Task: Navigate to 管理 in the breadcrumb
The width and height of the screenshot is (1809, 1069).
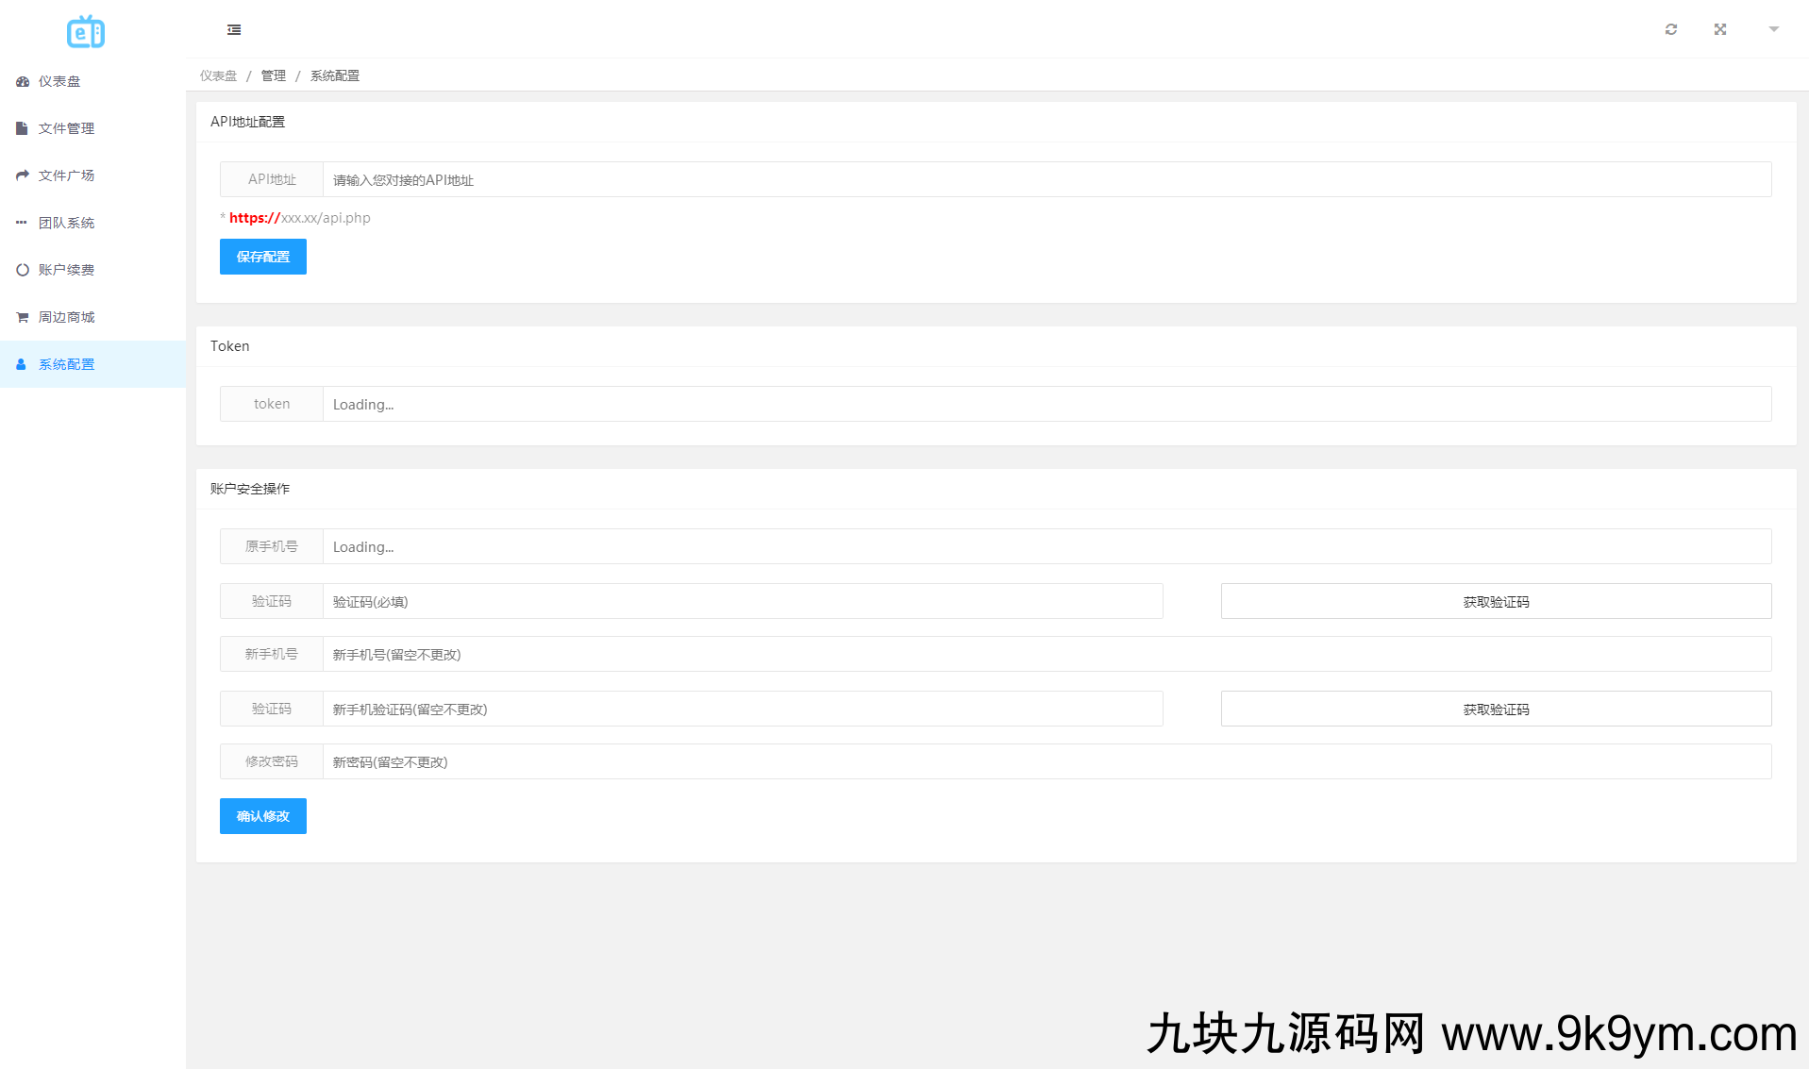Action: click(x=273, y=75)
